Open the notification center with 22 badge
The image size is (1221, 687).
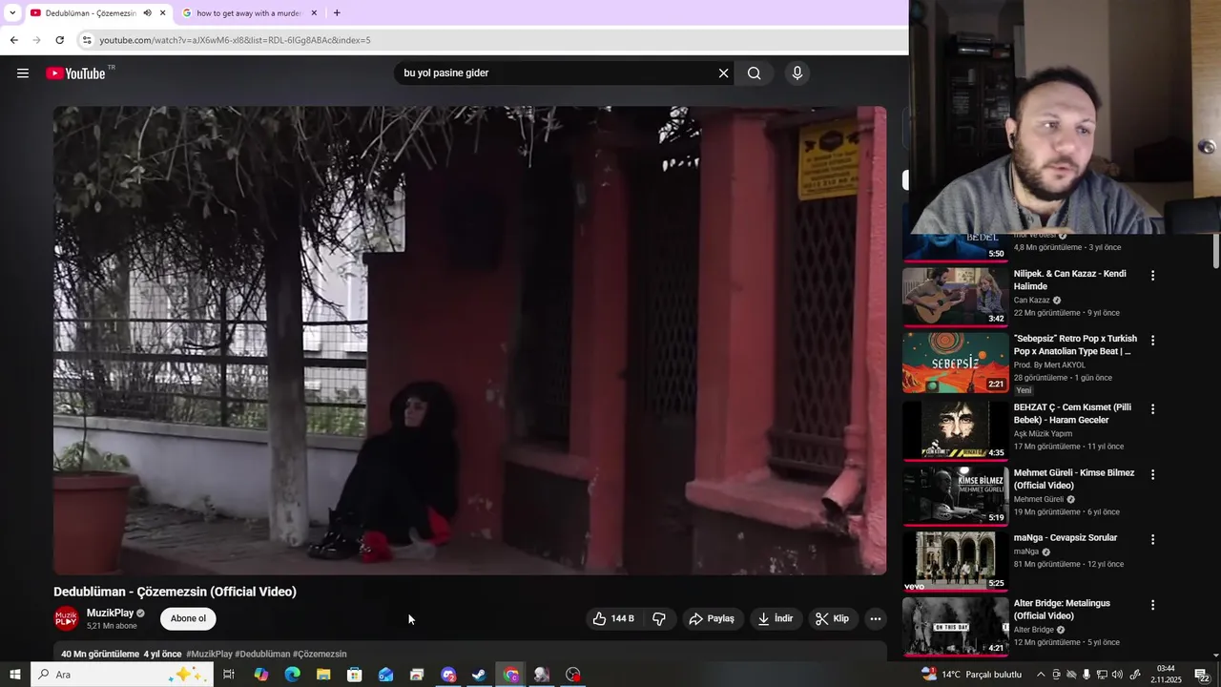point(1203,675)
